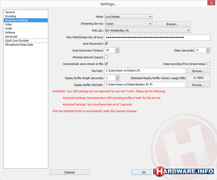Increase Delay seconds with up arrow
This screenshot has height=180, width=217.
coord(208,49)
